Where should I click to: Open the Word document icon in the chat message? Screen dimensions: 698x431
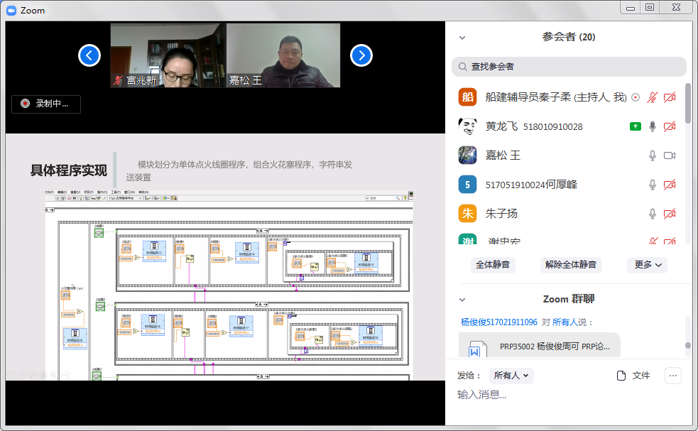474,349
